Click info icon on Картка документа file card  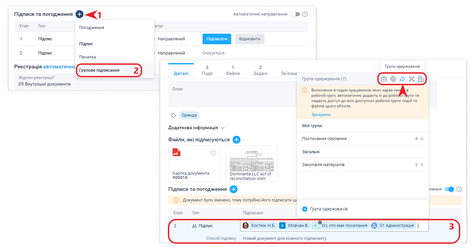213,153
